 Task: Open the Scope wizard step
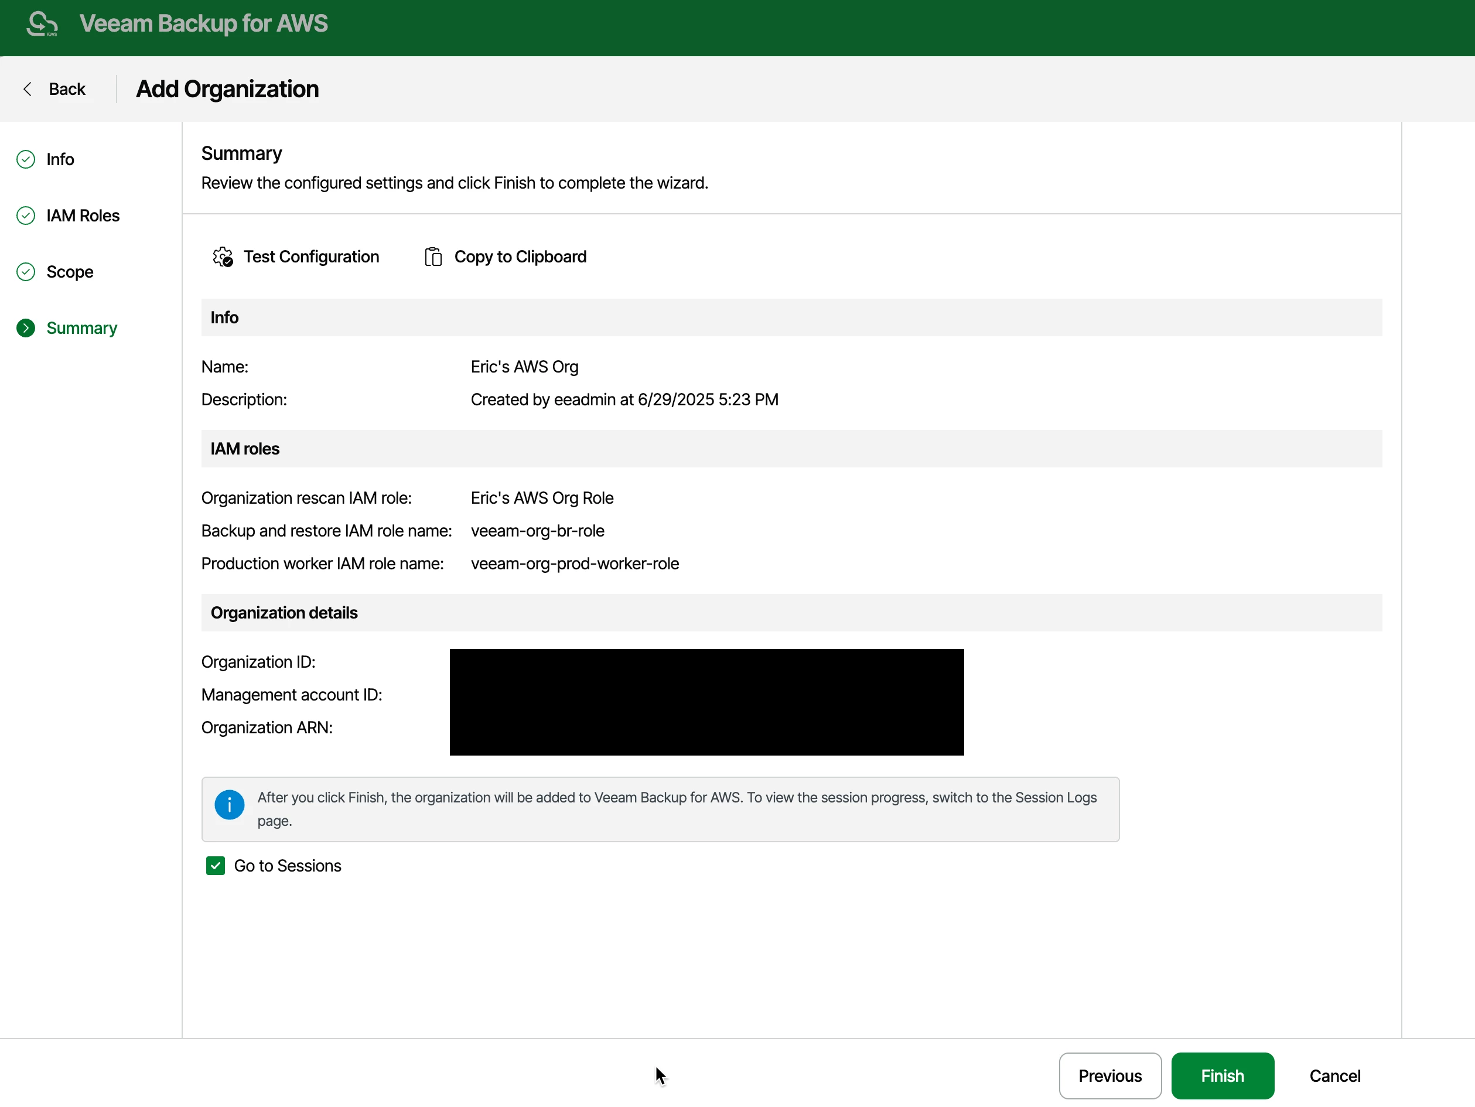(69, 272)
